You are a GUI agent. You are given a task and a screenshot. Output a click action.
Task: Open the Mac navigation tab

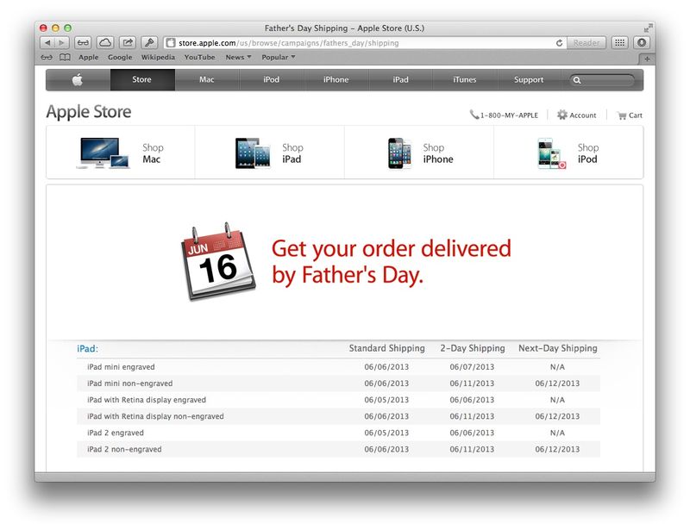[x=206, y=79]
